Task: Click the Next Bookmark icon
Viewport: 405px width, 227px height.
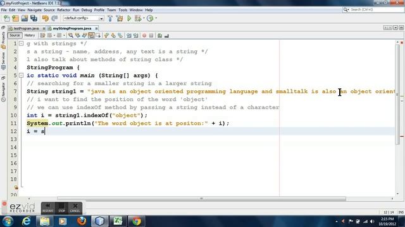Action: (113, 35)
